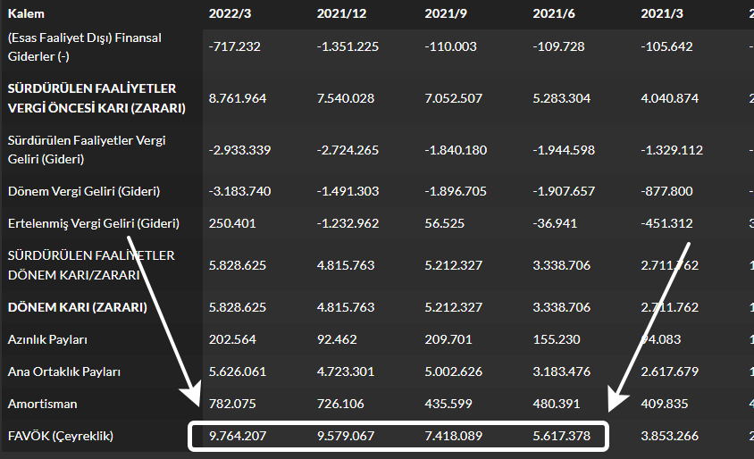Select FAVÖK value 3.853.266 for 2021/3
The height and width of the screenshot is (459, 754).
tap(669, 436)
